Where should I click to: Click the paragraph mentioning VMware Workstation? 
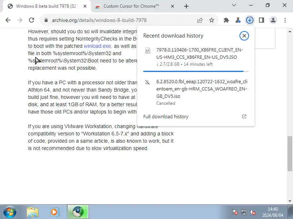(x=101, y=138)
